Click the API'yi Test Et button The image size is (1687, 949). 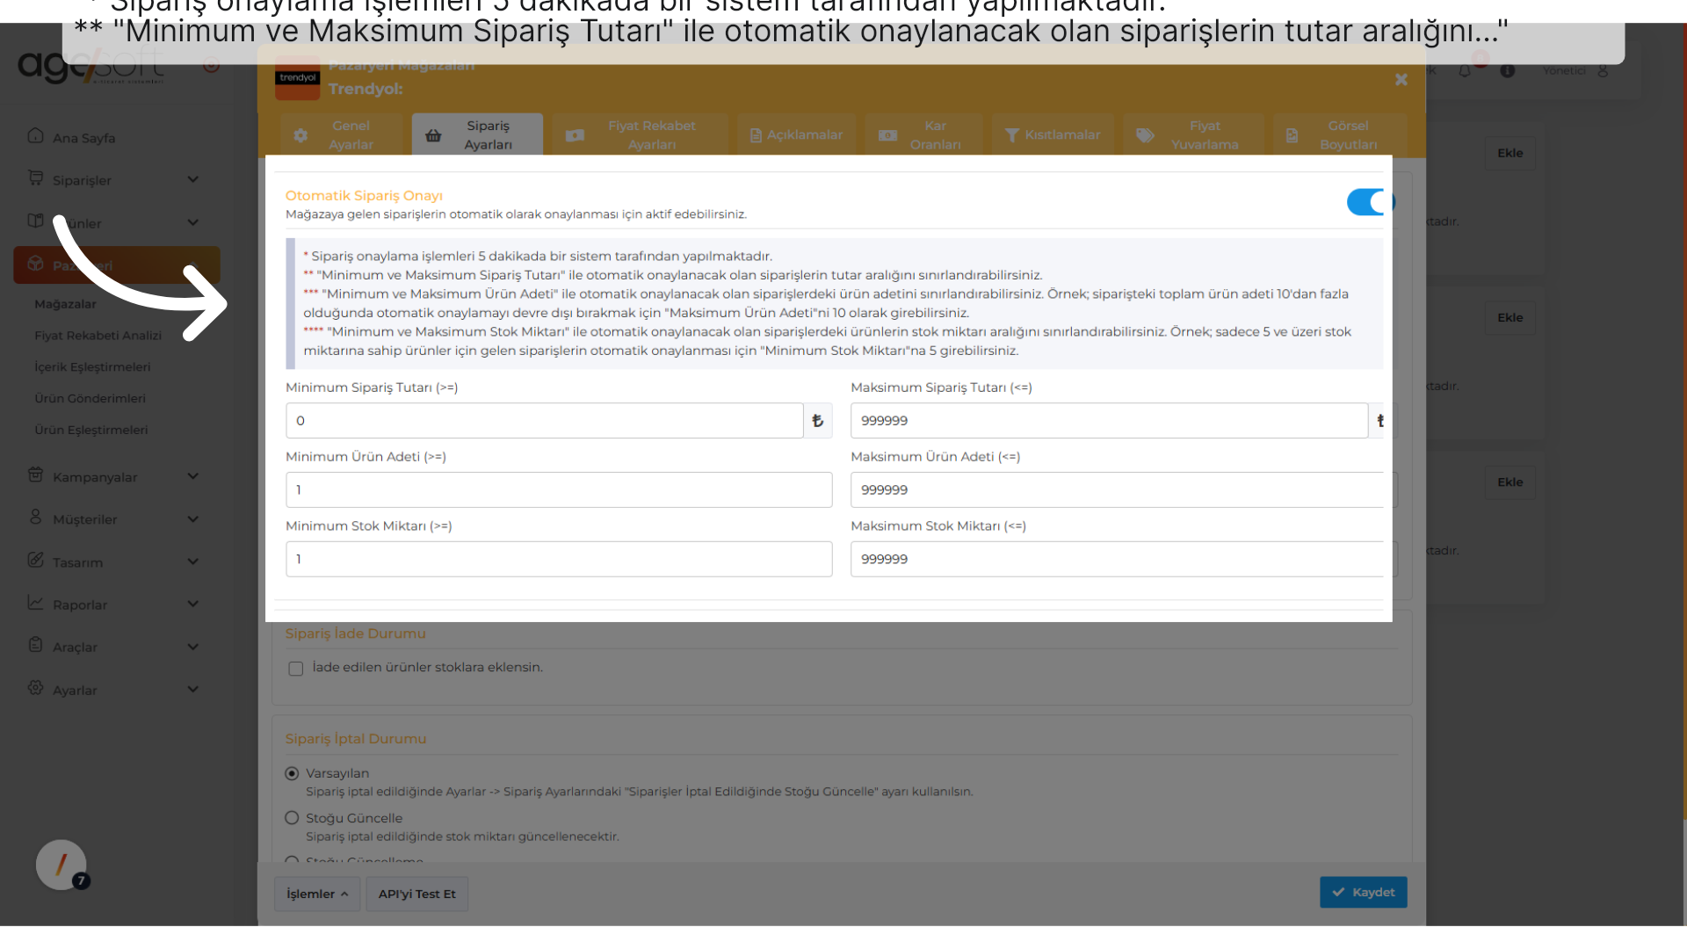tap(417, 894)
